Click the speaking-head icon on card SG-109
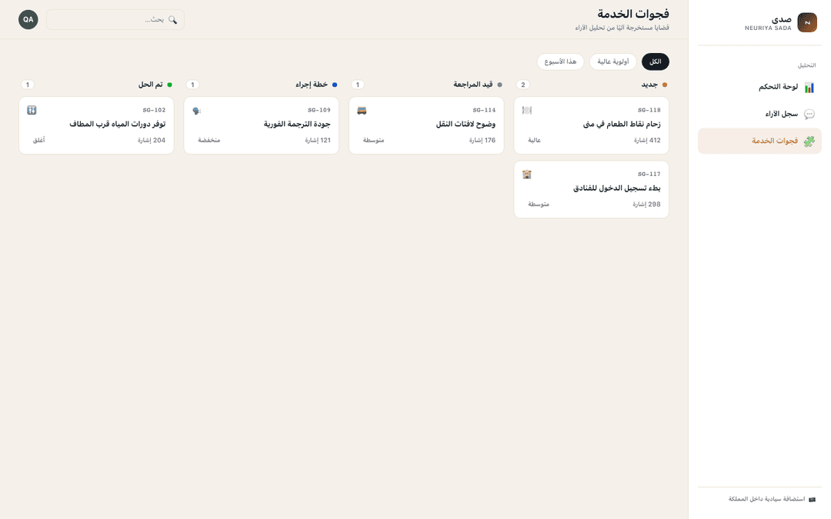This screenshot has height=519, width=831. point(197,110)
